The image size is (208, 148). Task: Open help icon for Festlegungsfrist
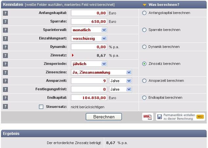[5, 89]
